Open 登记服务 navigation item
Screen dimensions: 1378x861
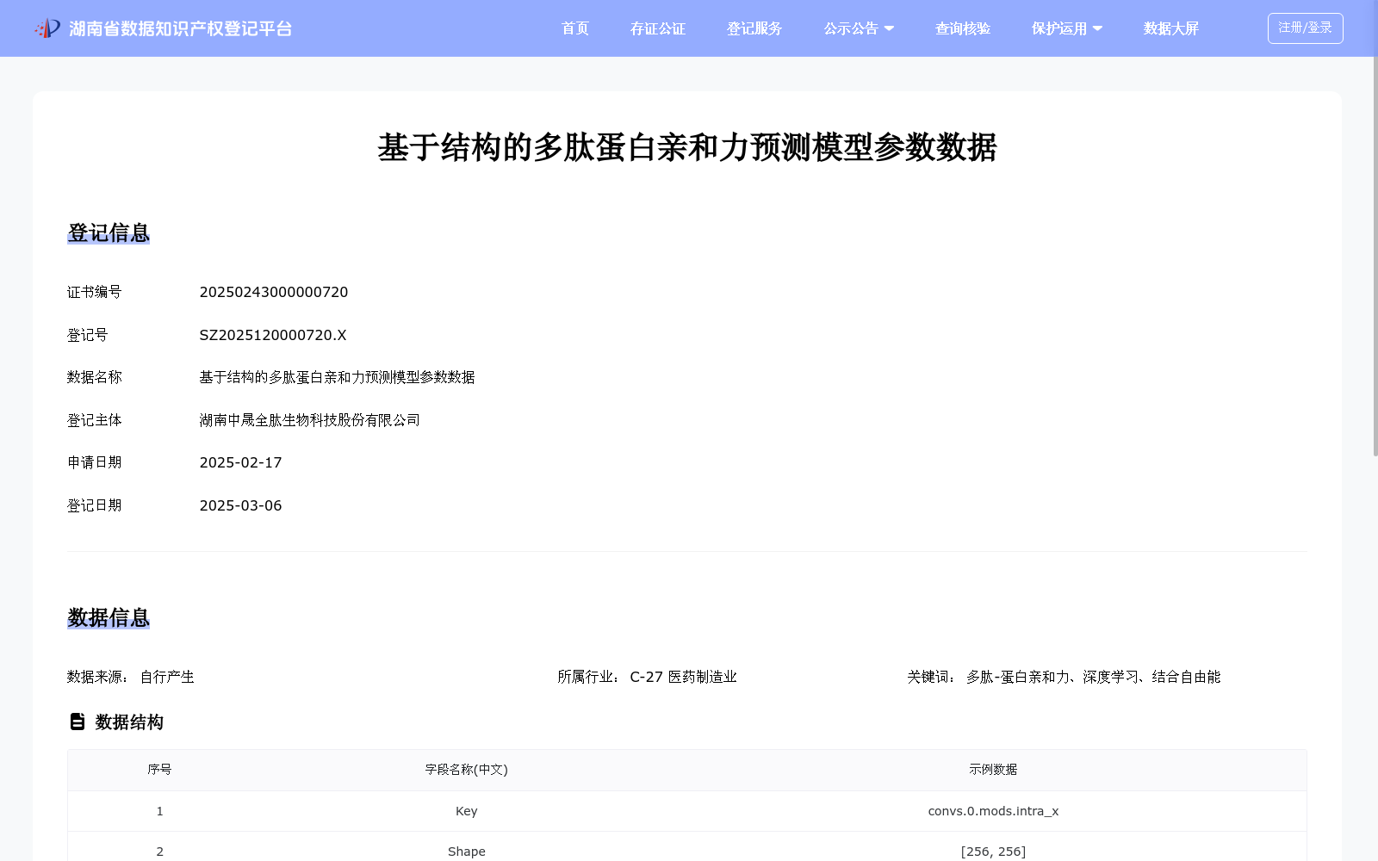[x=754, y=28]
